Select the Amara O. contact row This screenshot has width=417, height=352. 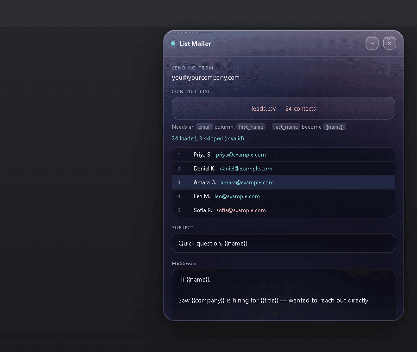click(284, 182)
